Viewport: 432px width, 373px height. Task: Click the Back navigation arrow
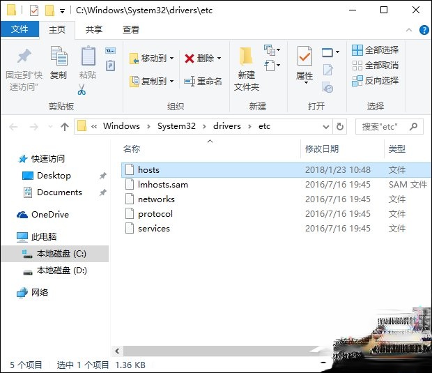(x=13, y=127)
